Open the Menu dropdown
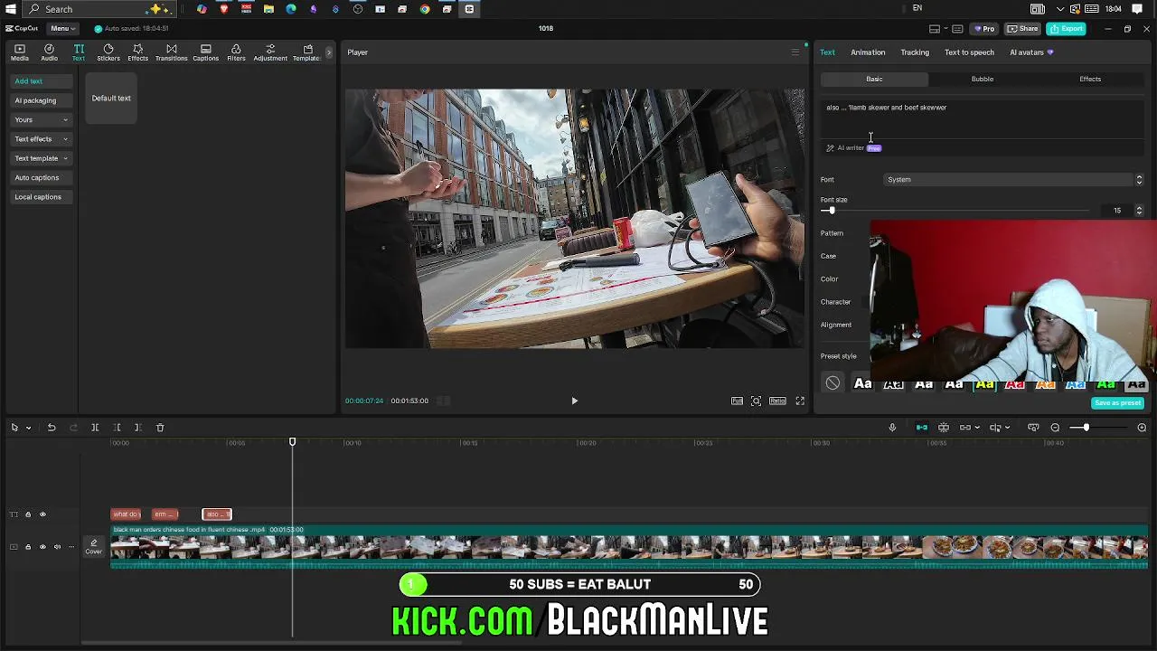The width and height of the screenshot is (1157, 651). tap(63, 29)
